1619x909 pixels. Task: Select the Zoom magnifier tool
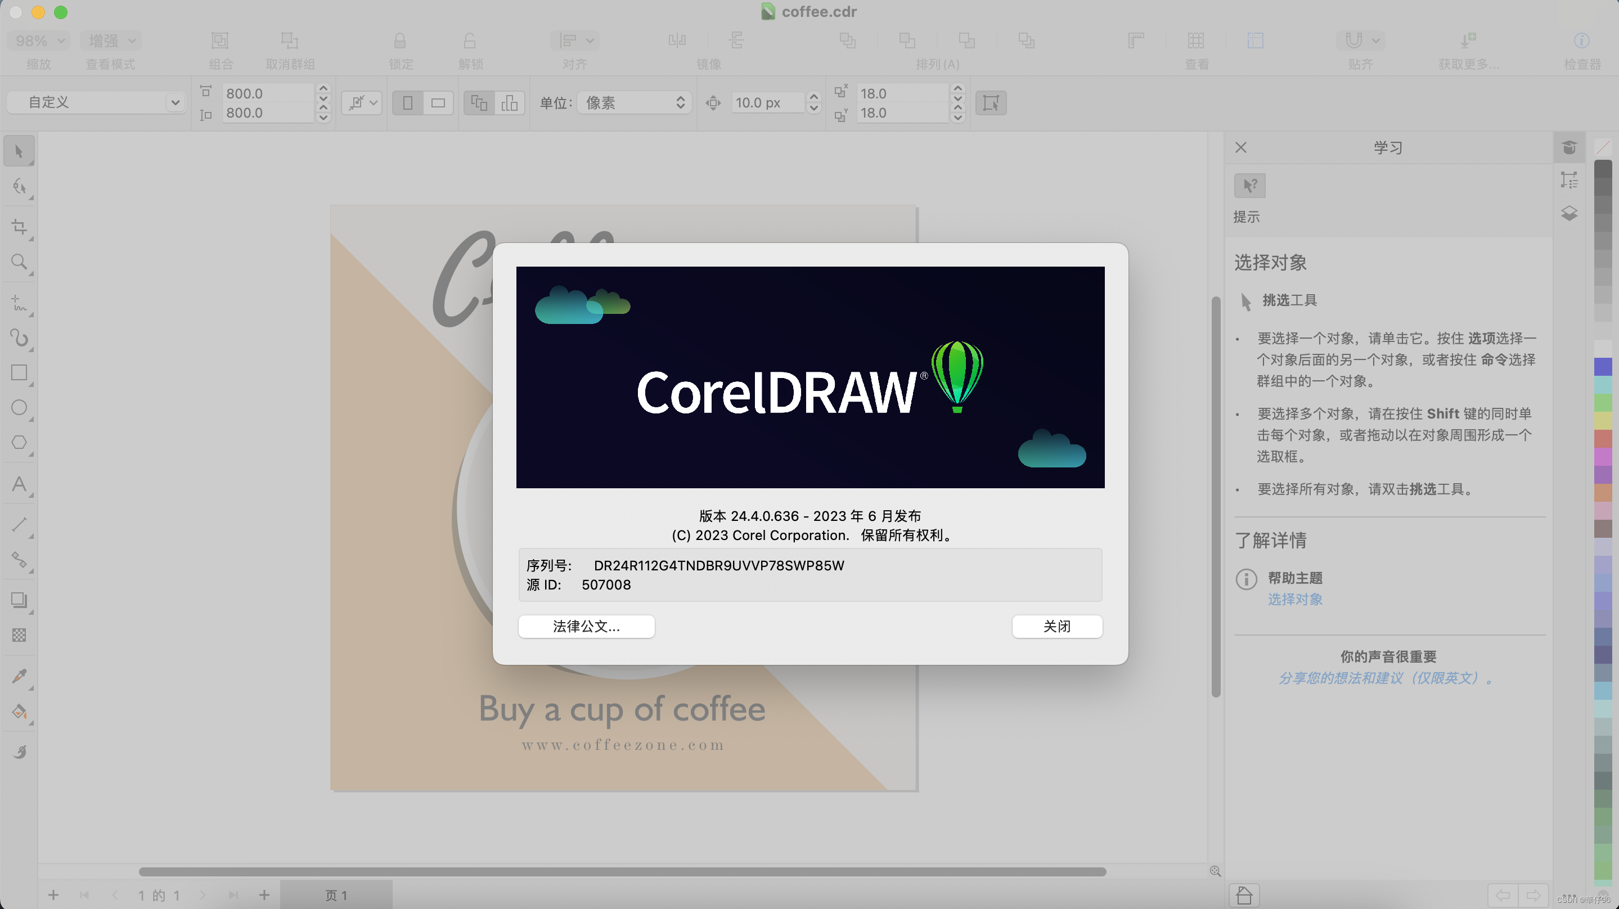tap(19, 262)
